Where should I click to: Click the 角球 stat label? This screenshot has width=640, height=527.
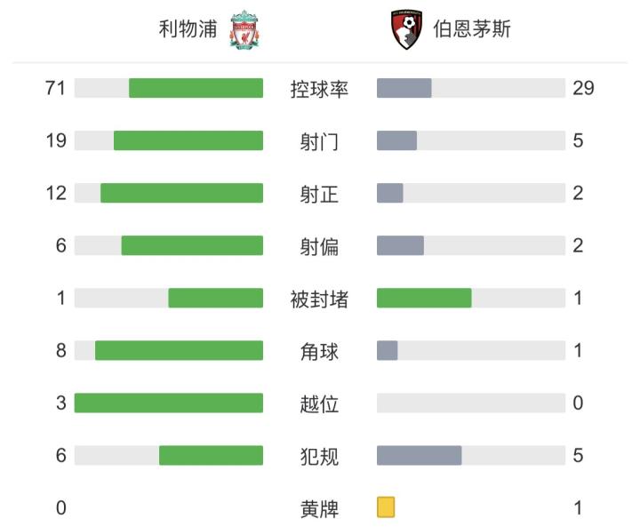[319, 351]
